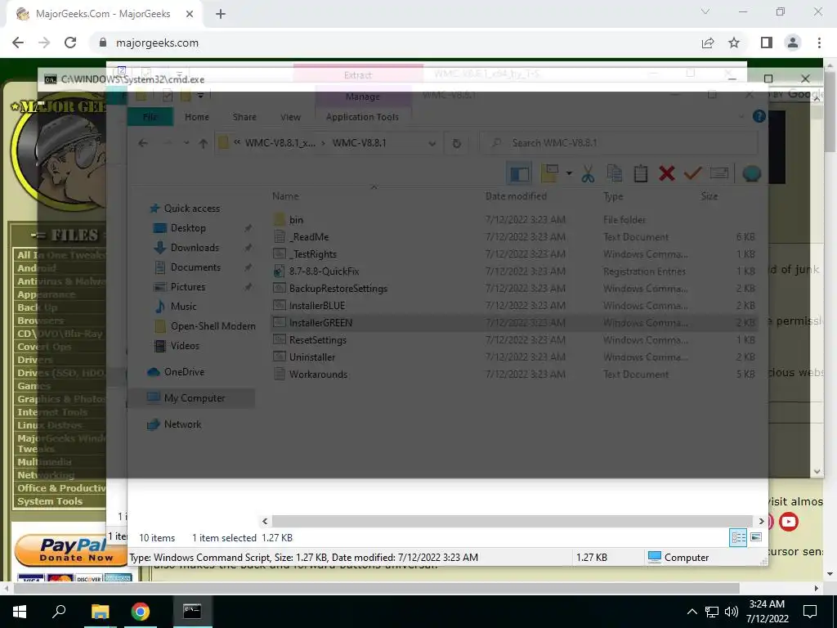837x628 pixels.
Task: Expand address bar history dropdown
Action: tap(432, 143)
